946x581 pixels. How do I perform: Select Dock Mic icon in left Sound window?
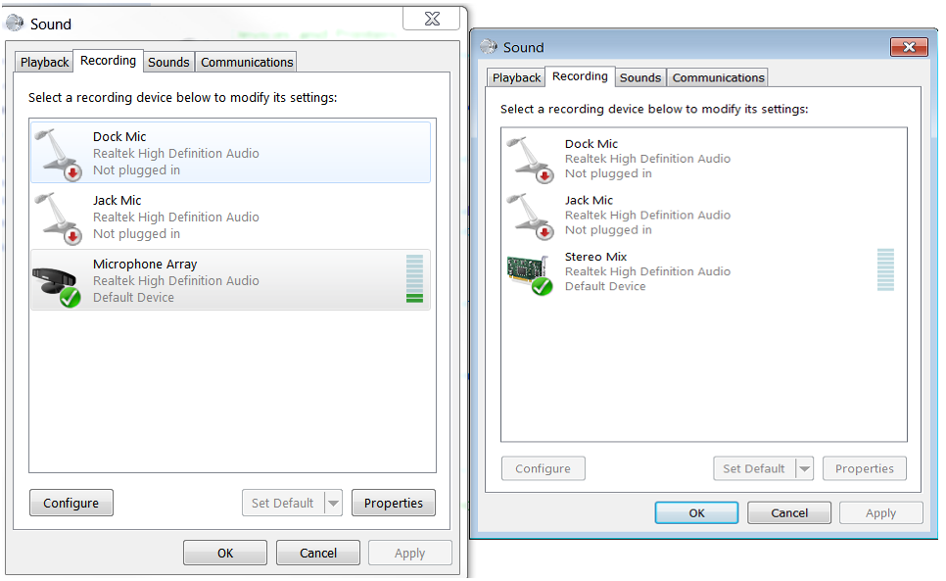point(58,155)
